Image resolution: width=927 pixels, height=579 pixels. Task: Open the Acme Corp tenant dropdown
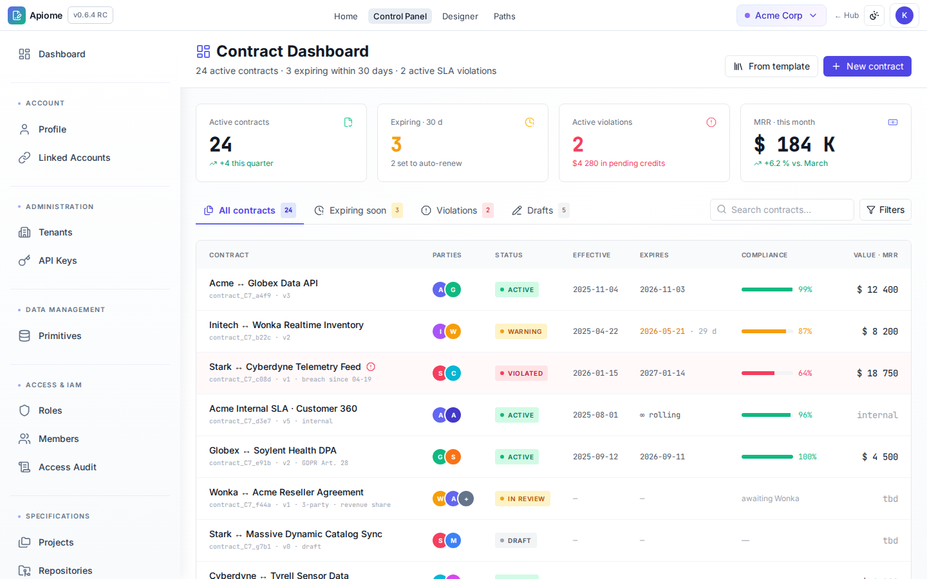click(x=782, y=15)
